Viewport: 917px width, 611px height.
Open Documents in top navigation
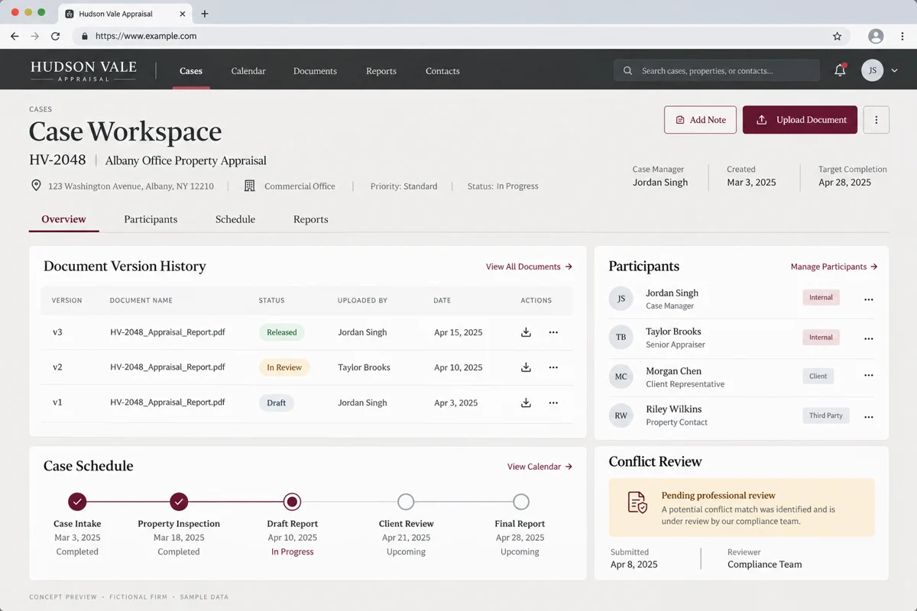coord(315,71)
